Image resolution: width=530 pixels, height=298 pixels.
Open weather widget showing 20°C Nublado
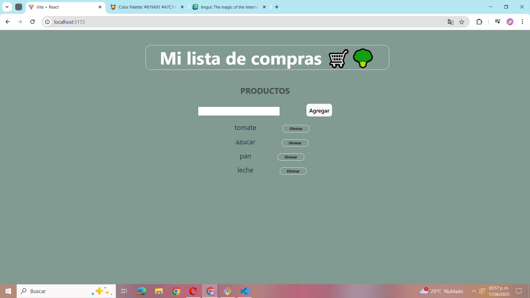coord(441,291)
